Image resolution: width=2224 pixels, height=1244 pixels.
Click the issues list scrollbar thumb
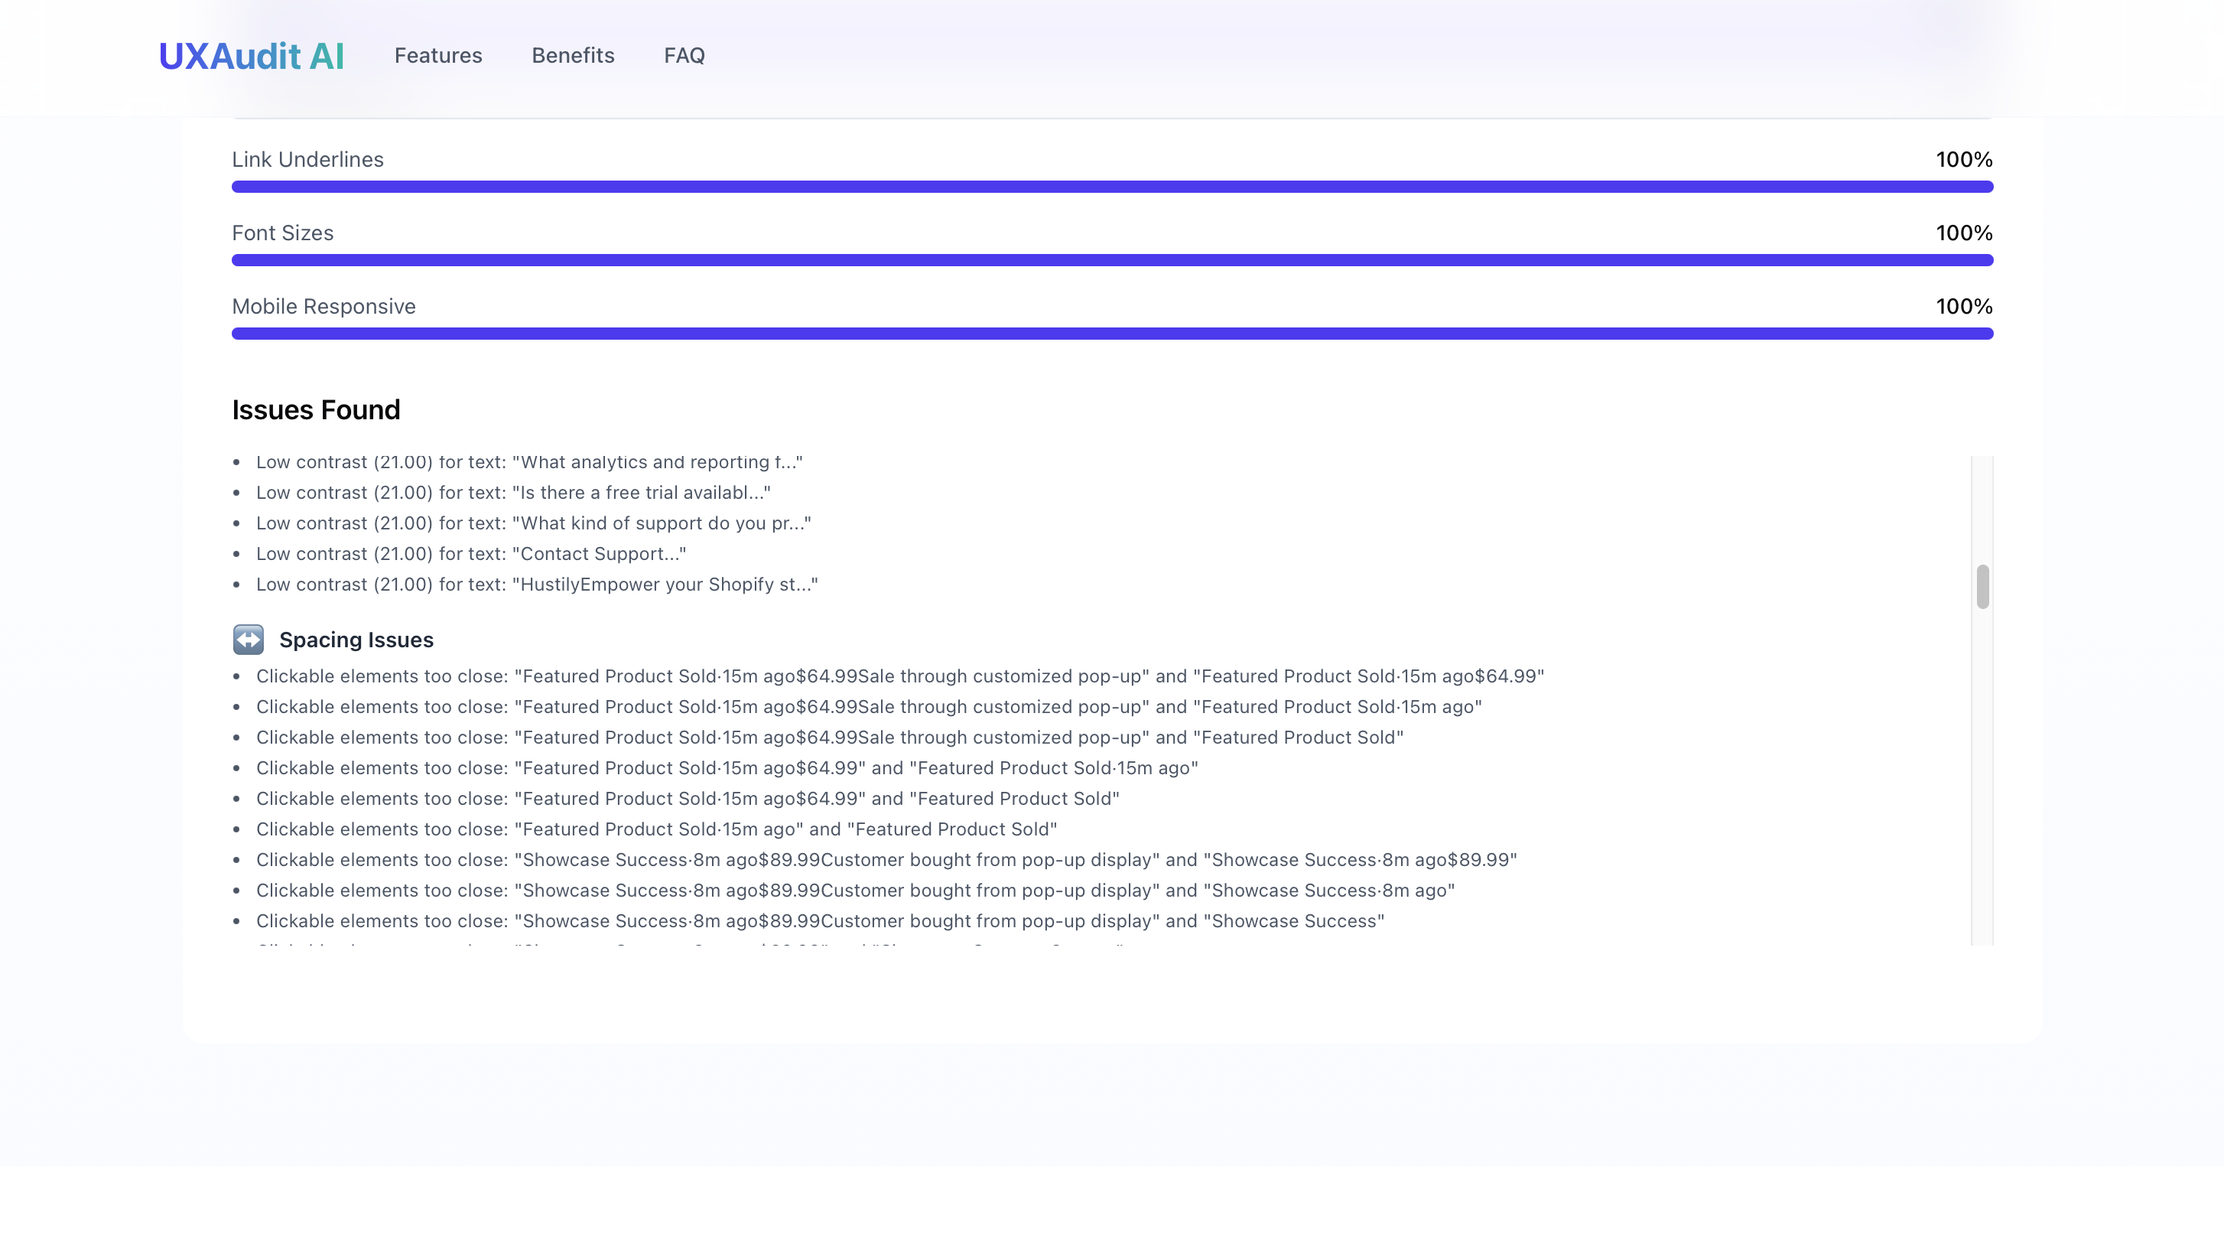1982,587
